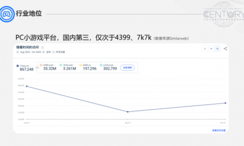Screen dimensions: 244x146
Task: Click the Sep 25 data point on the line
Action: pyautogui.click(x=128, y=112)
